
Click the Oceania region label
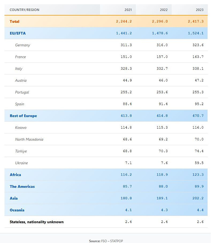[17, 210]
